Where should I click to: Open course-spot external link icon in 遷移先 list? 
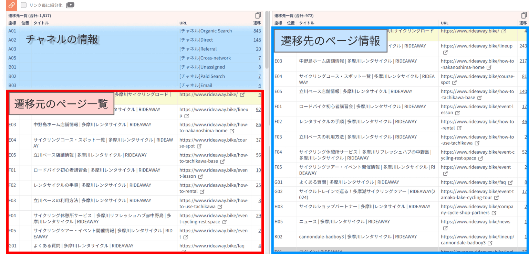point(455,82)
